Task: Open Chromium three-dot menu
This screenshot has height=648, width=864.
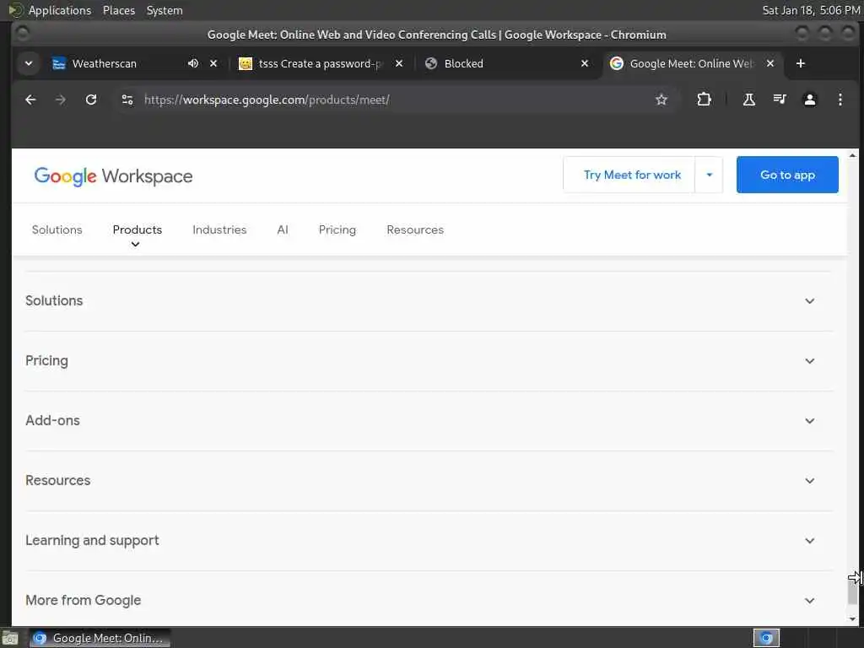Action: [x=840, y=100]
